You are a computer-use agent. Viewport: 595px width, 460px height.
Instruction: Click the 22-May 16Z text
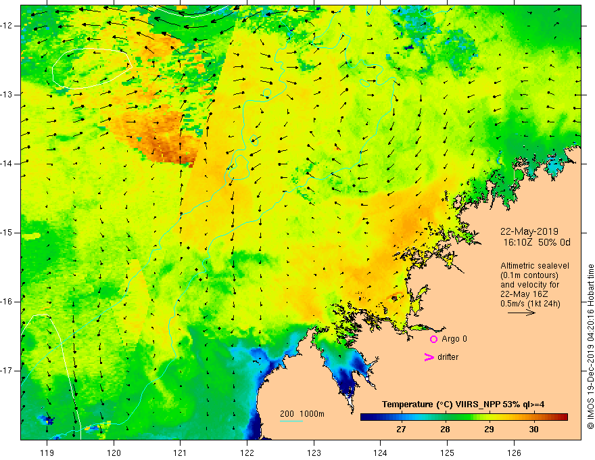coord(524,294)
